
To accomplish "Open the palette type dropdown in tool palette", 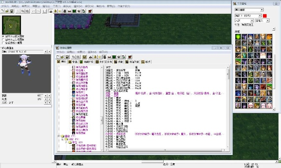I will pyautogui.click(x=249, y=10).
